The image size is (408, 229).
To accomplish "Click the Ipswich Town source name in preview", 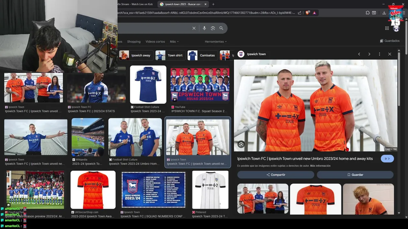I will 256,54.
